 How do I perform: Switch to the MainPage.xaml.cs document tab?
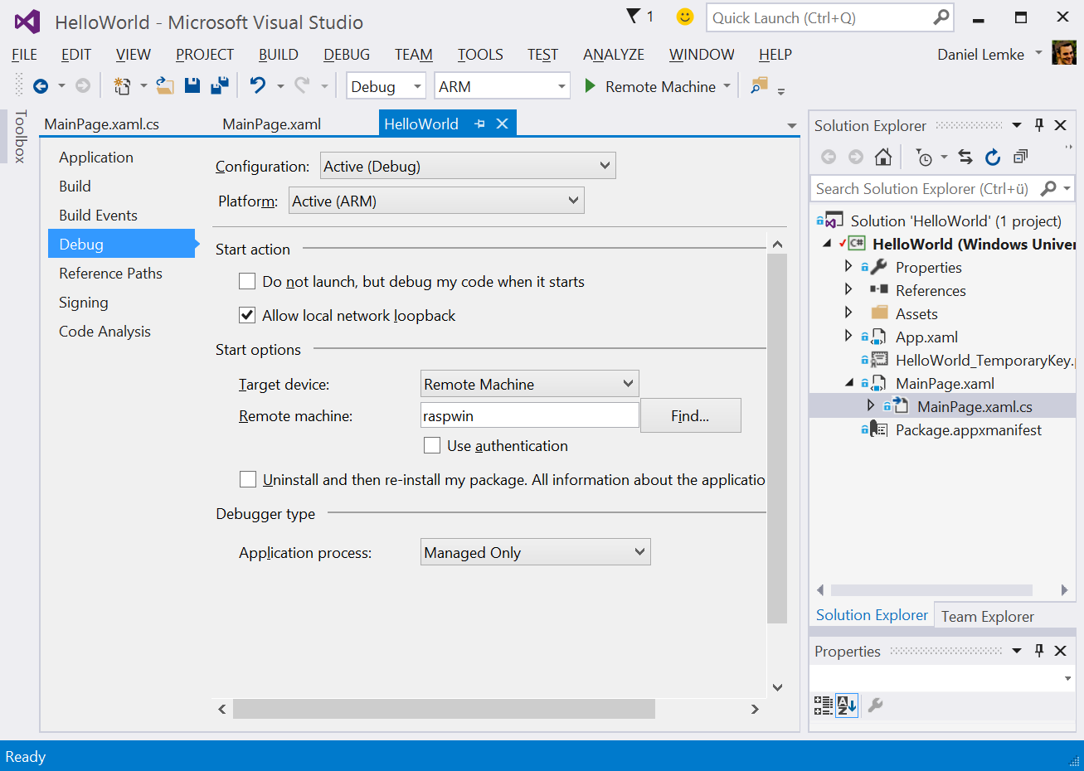point(101,124)
